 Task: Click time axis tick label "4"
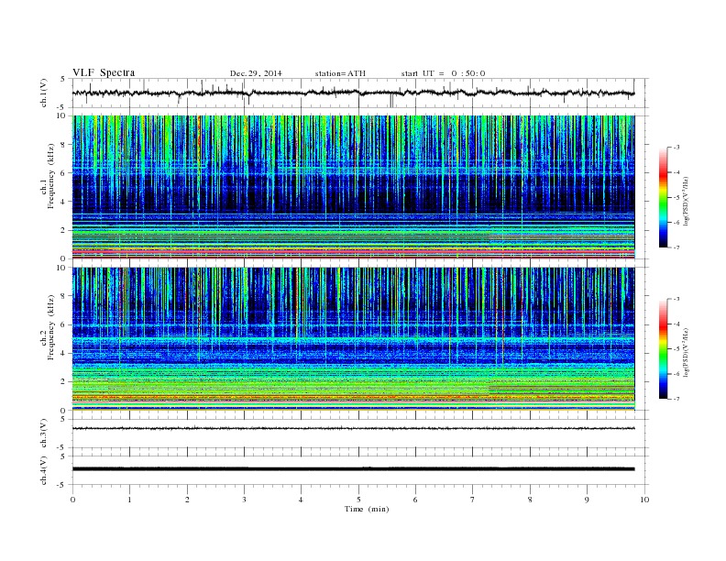[x=301, y=500]
